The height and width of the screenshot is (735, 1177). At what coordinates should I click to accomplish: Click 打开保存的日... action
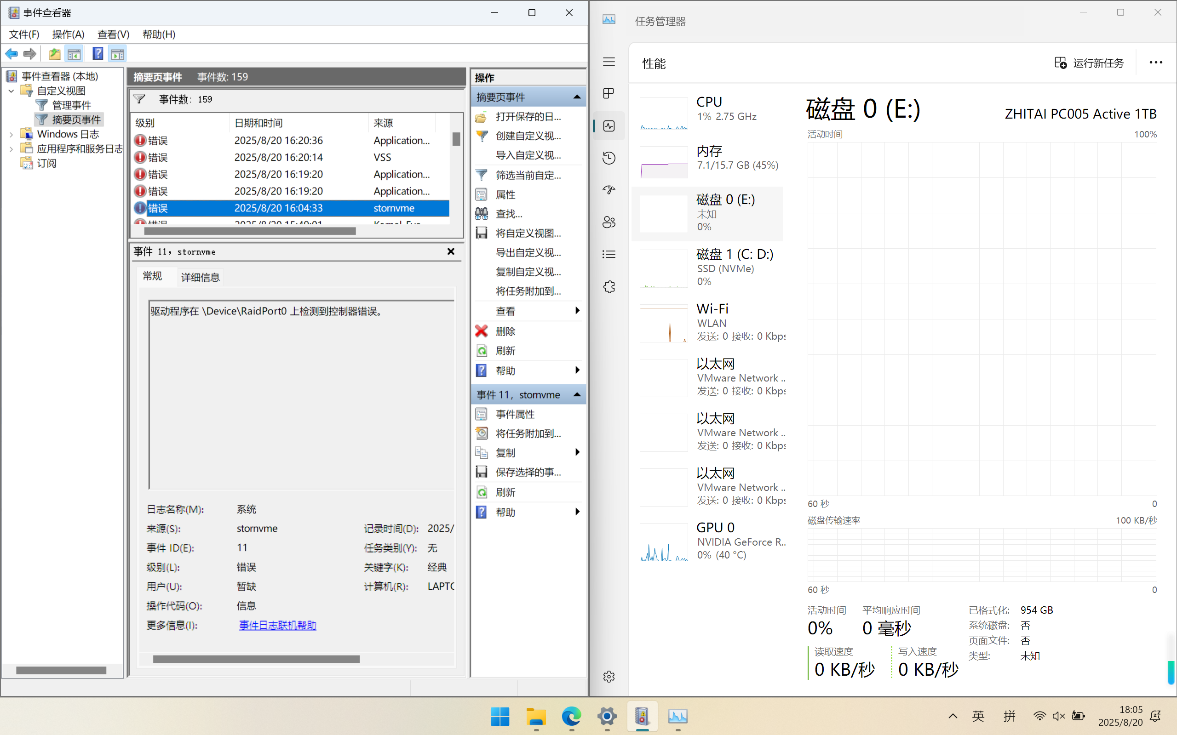[528, 117]
